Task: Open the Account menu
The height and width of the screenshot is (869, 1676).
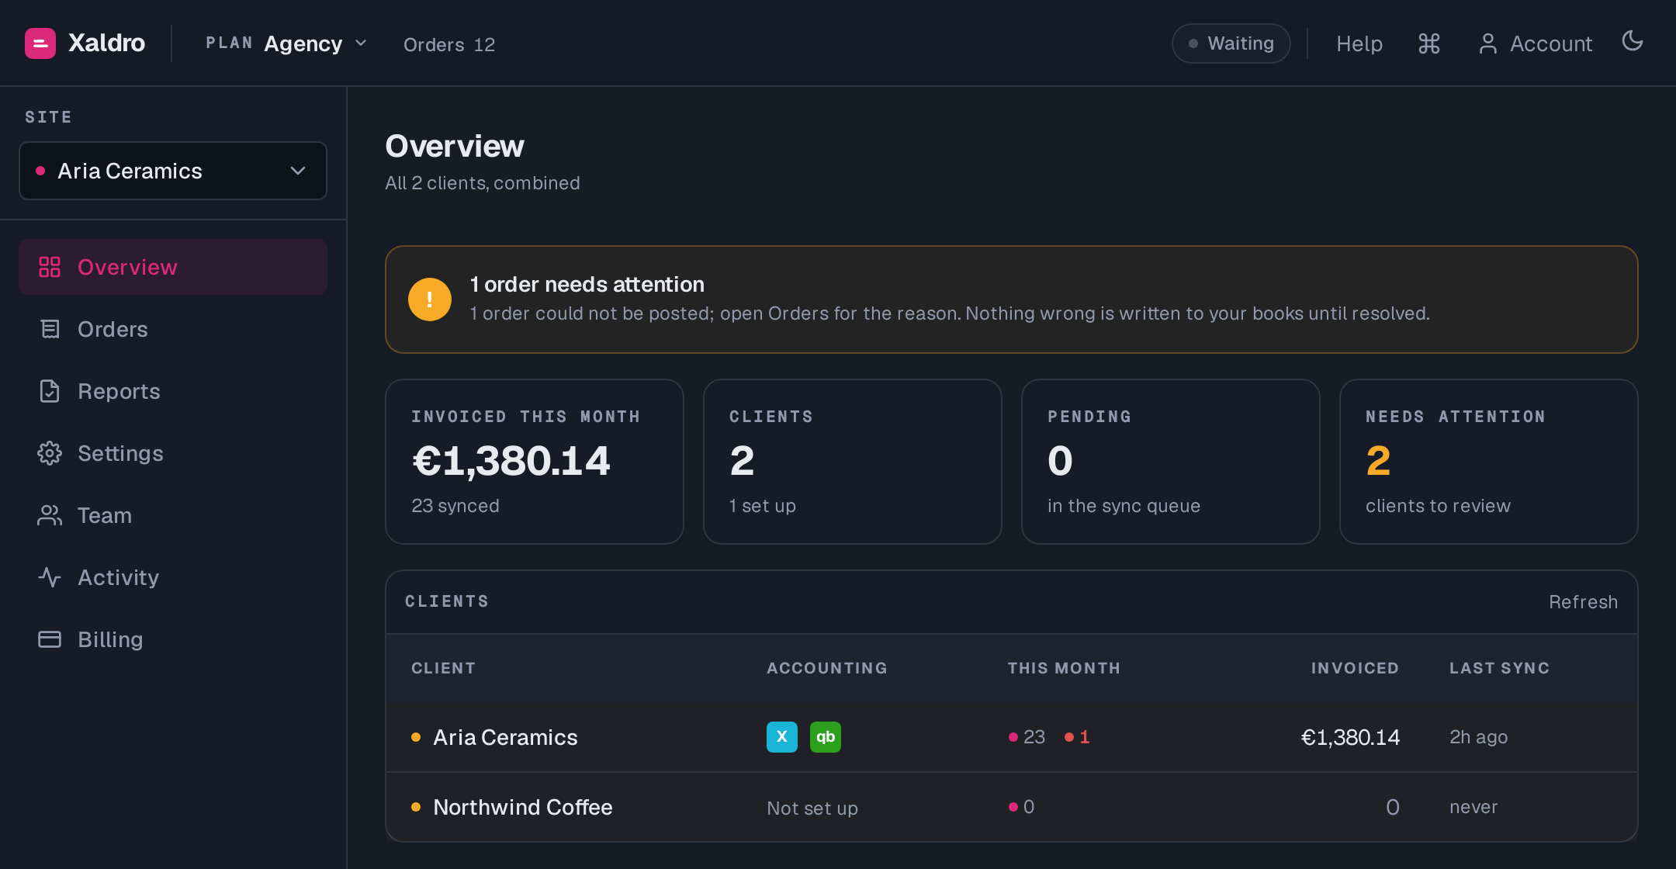Action: point(1535,43)
